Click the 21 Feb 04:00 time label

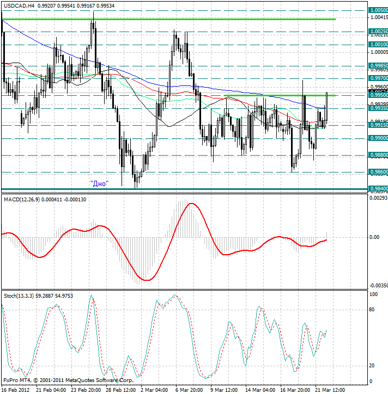click(x=51, y=390)
